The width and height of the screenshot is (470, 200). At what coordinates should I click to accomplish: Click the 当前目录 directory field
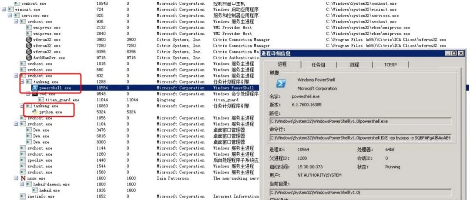point(361,192)
